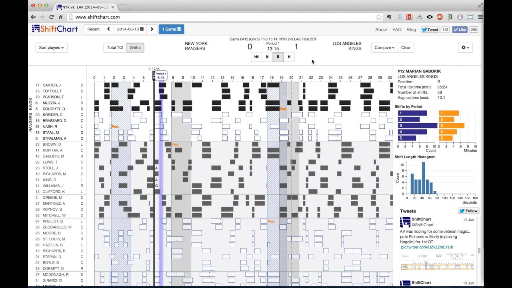Screen dimensions: 512x288
Task: Step backward one frame
Action: (267, 57)
